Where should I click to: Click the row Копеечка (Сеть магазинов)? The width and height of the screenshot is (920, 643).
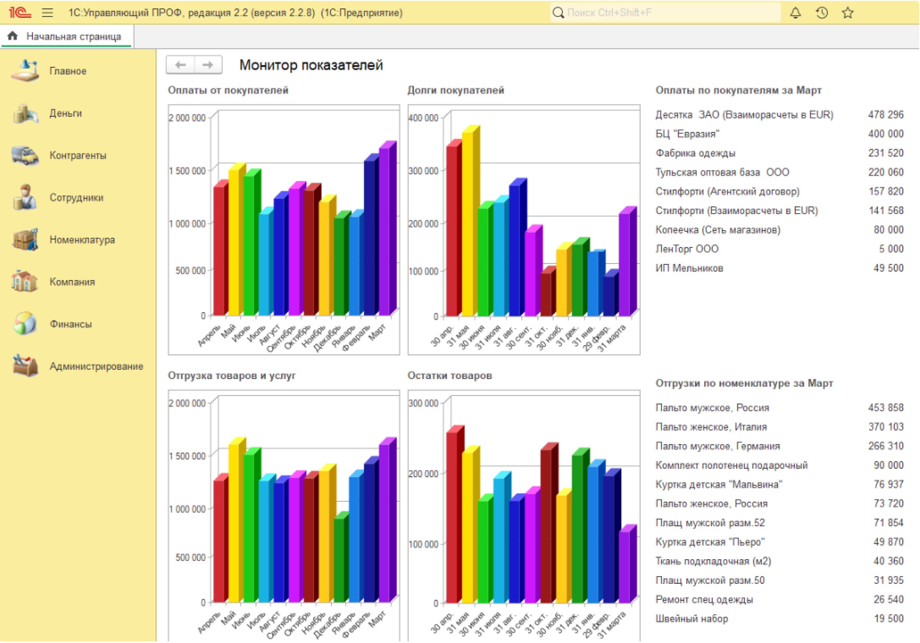[x=779, y=230]
